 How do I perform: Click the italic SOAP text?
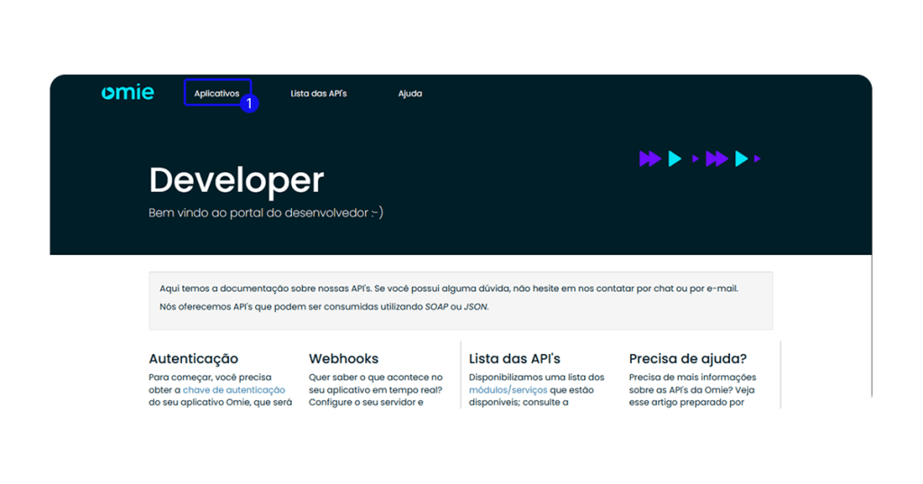436,307
